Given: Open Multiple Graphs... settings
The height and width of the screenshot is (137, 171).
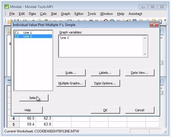Looking at the screenshot, I should (71, 83).
